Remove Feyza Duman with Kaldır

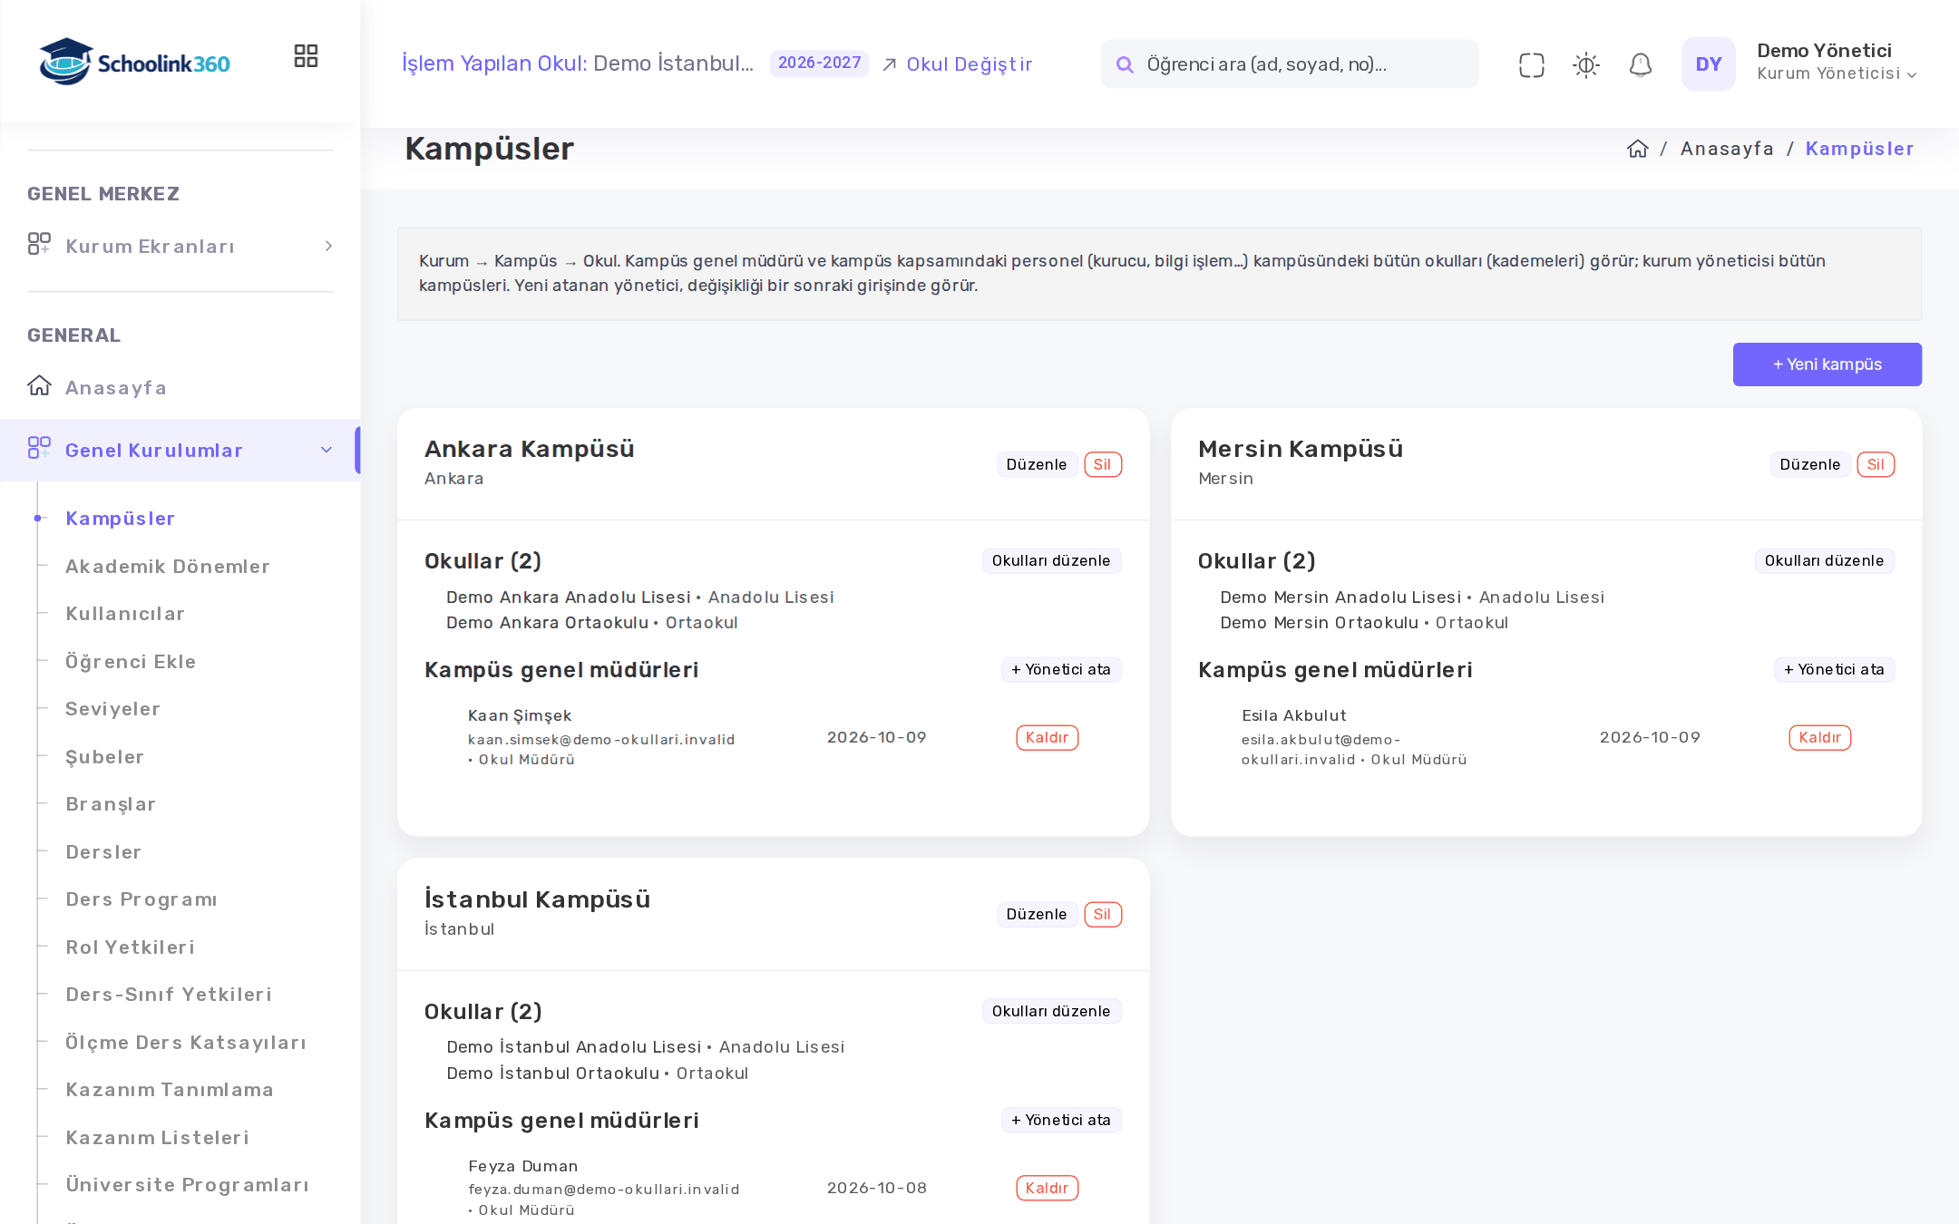tap(1047, 1188)
